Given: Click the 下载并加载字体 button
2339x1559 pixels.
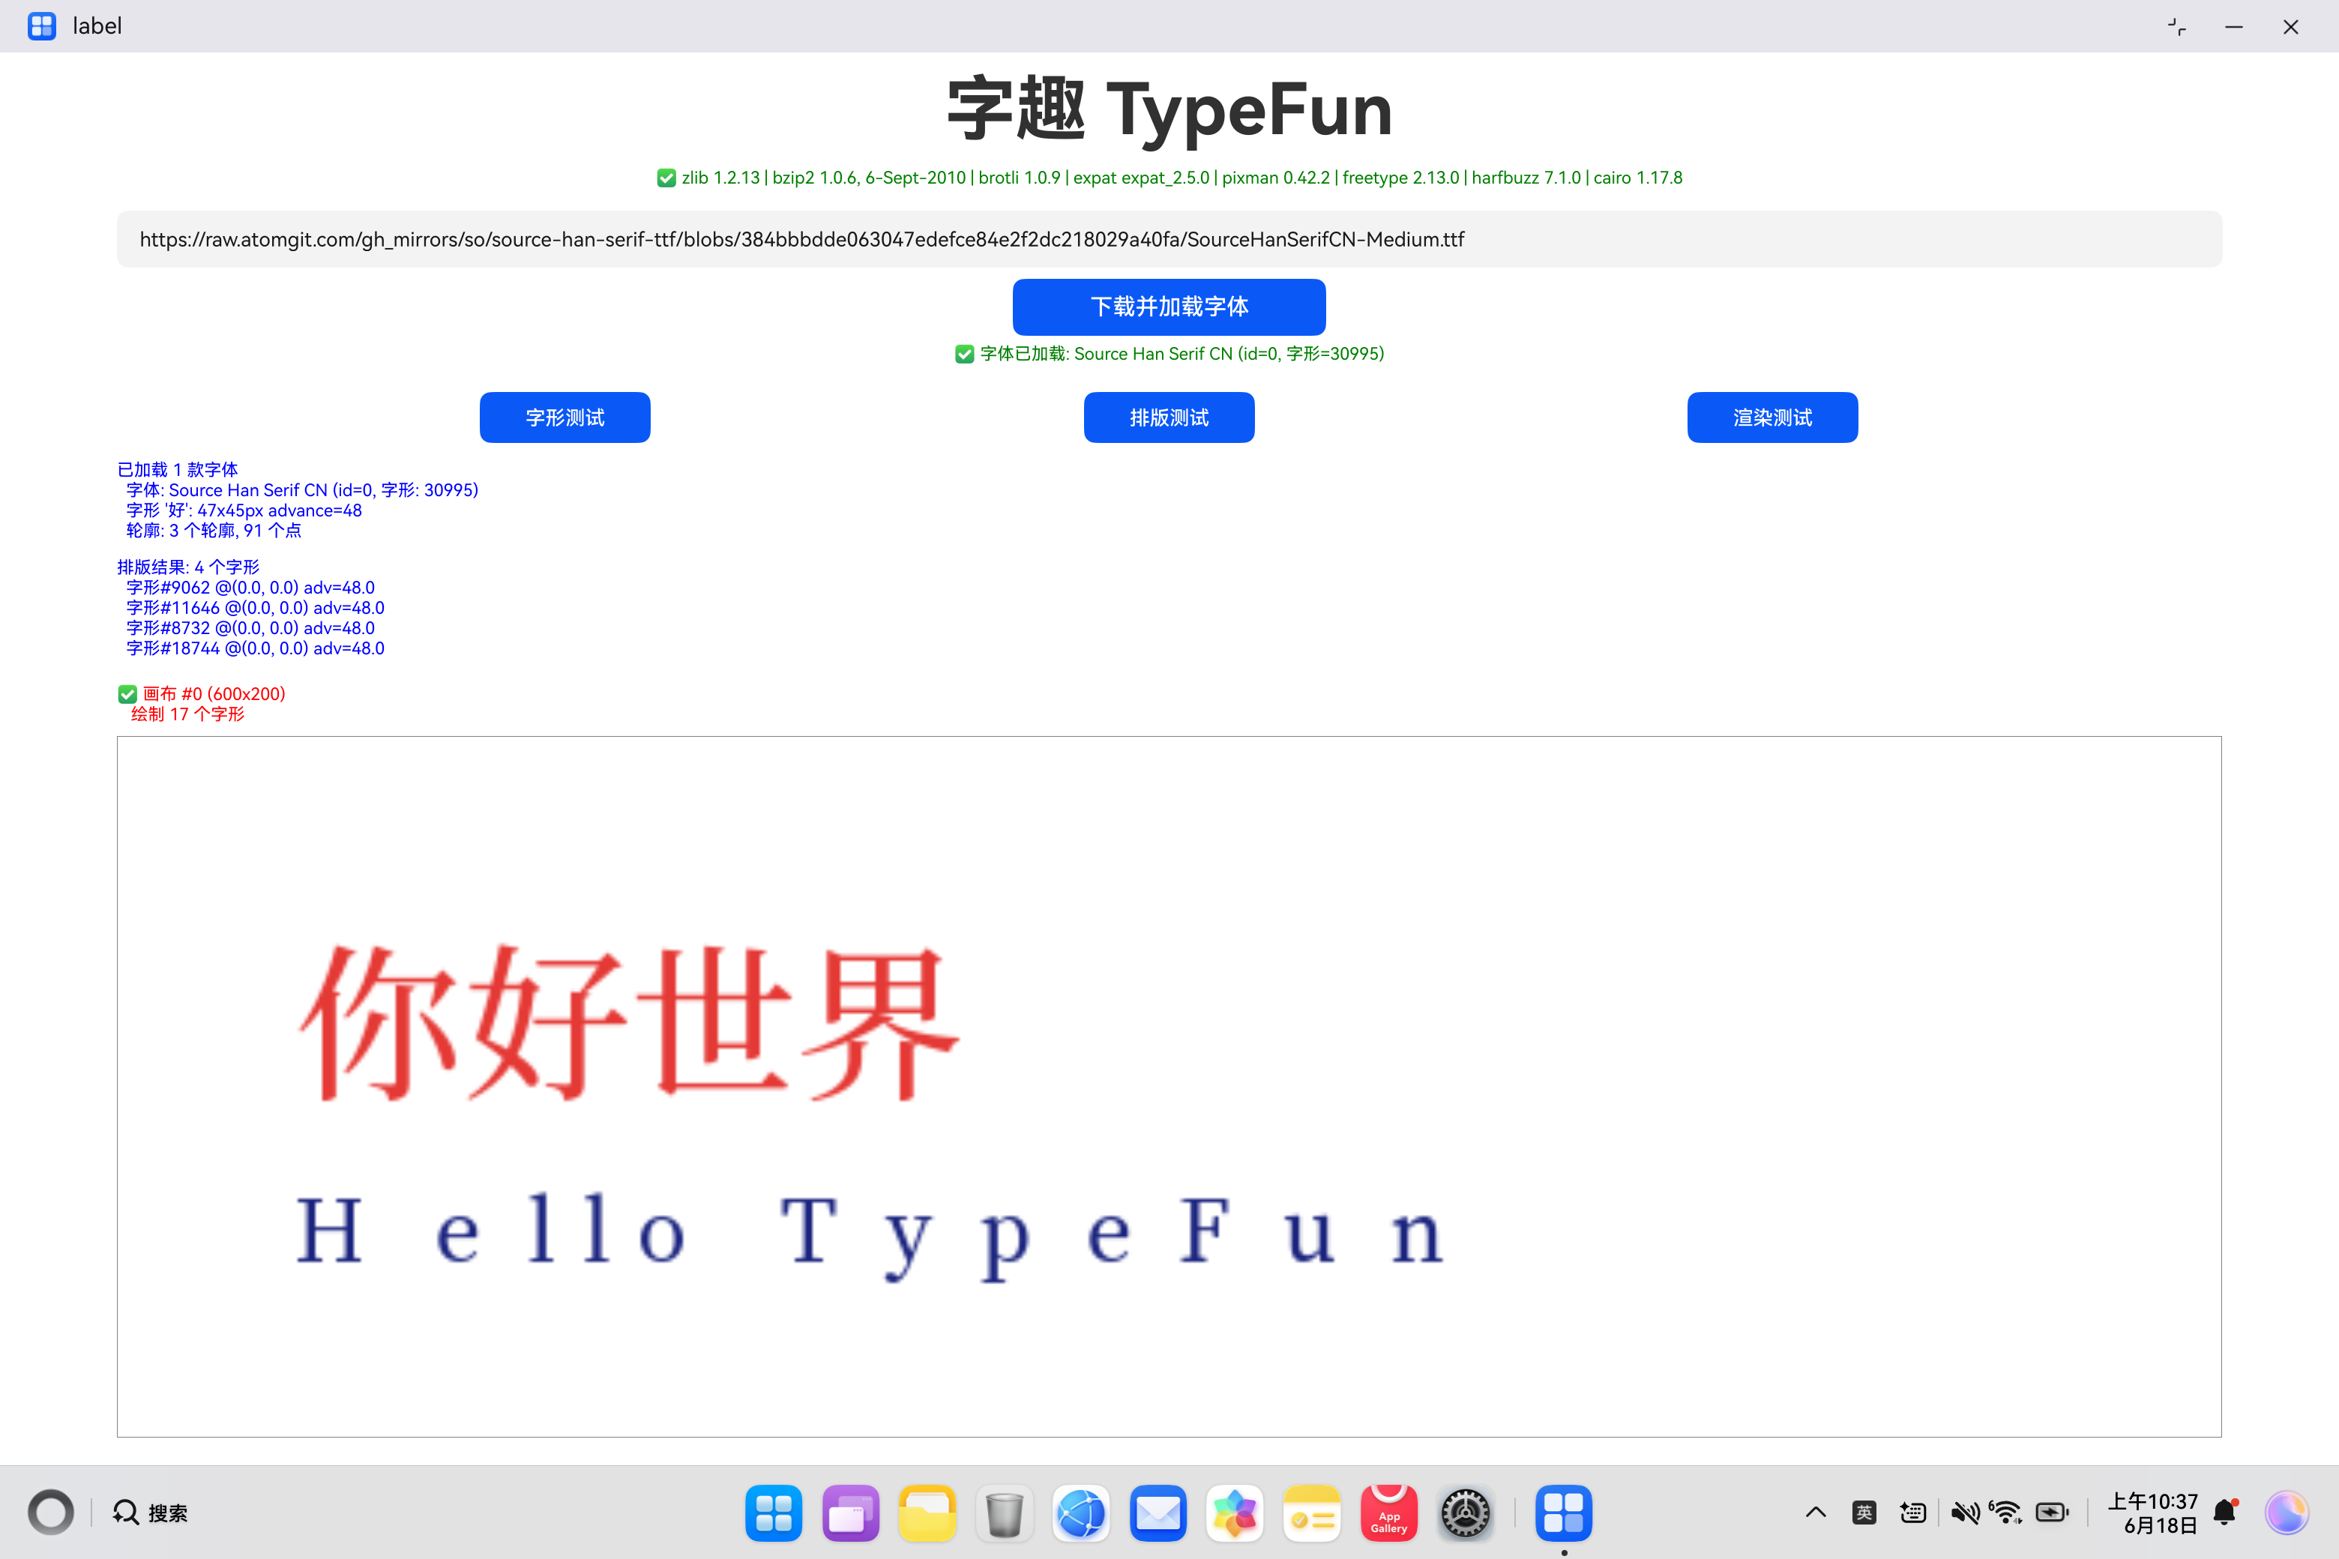Looking at the screenshot, I should [1169, 307].
